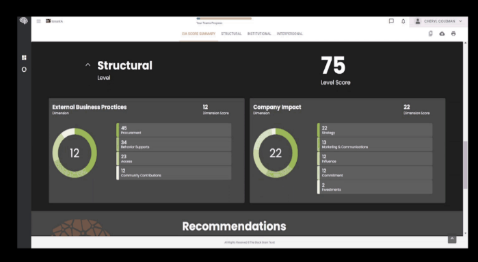
Task: Click the Company Impact heading
Action: click(x=277, y=107)
